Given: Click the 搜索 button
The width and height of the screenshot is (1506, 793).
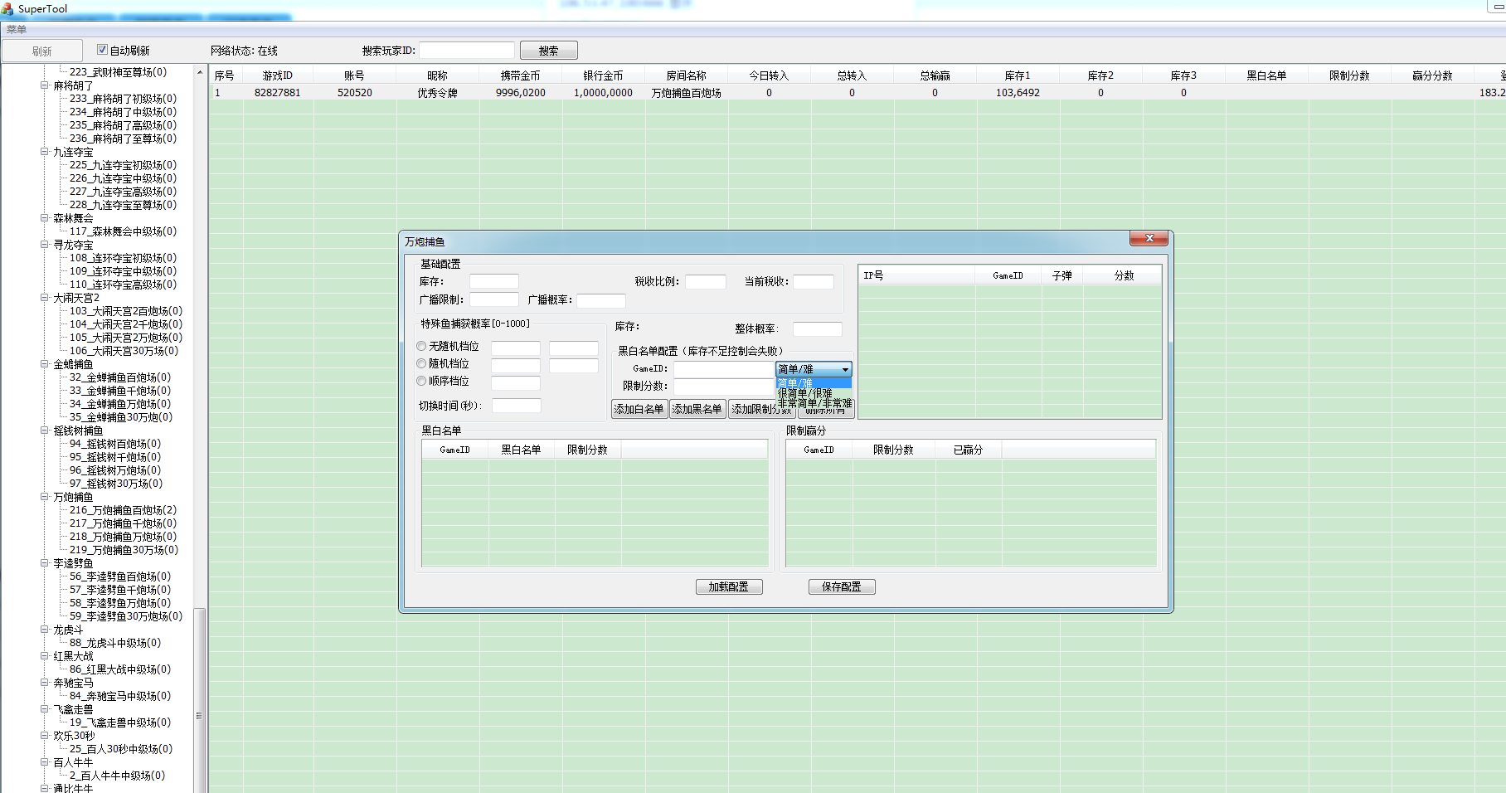Looking at the screenshot, I should click(x=548, y=51).
